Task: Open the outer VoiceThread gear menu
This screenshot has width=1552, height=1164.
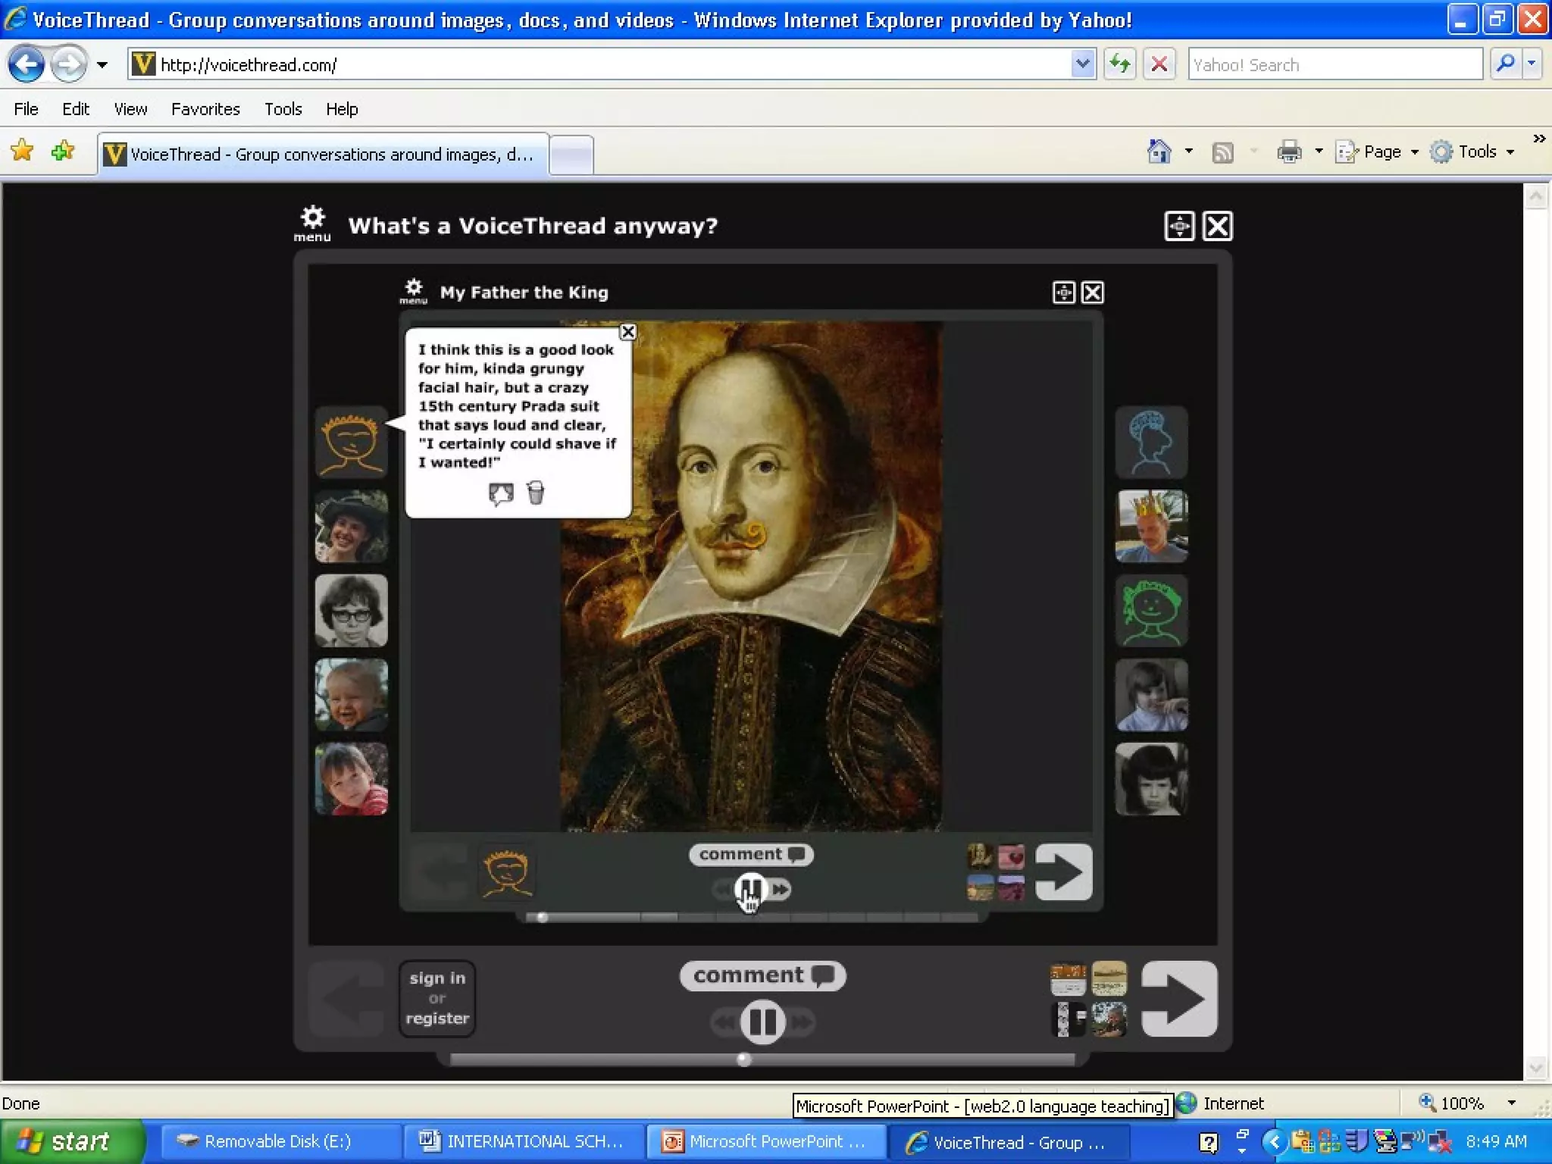Action: click(x=312, y=223)
